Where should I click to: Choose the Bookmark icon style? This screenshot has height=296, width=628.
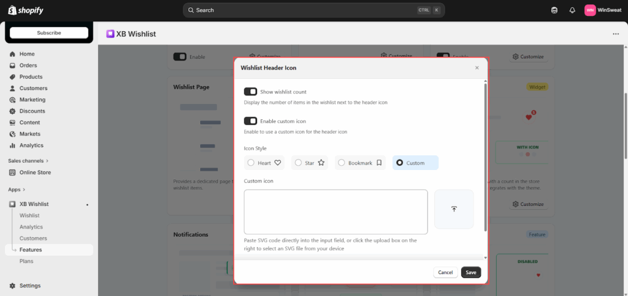click(x=360, y=163)
